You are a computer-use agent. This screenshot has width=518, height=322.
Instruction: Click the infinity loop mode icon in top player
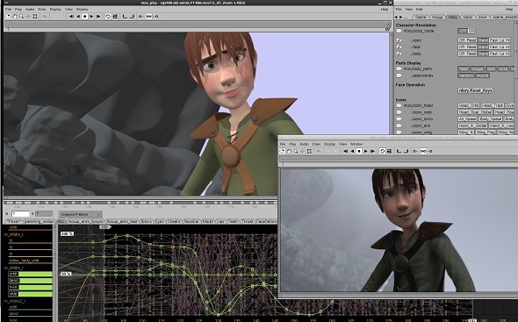click(x=149, y=16)
